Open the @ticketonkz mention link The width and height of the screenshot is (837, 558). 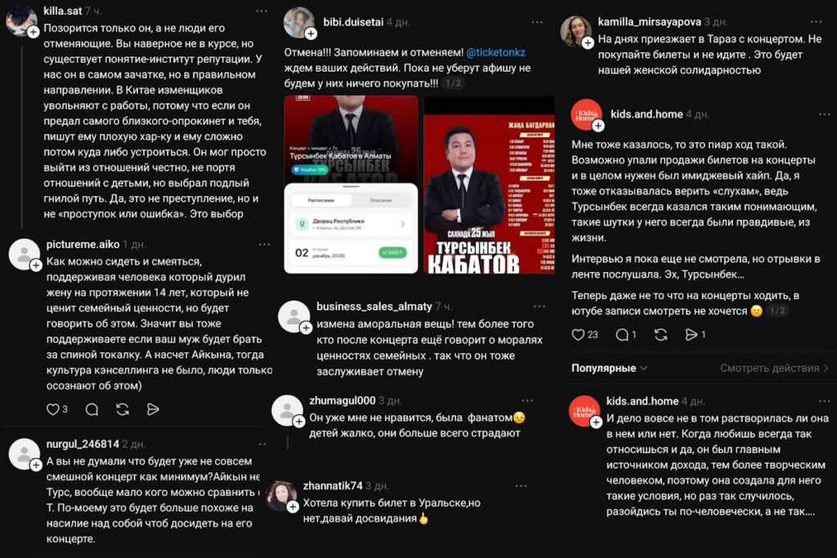pos(496,52)
